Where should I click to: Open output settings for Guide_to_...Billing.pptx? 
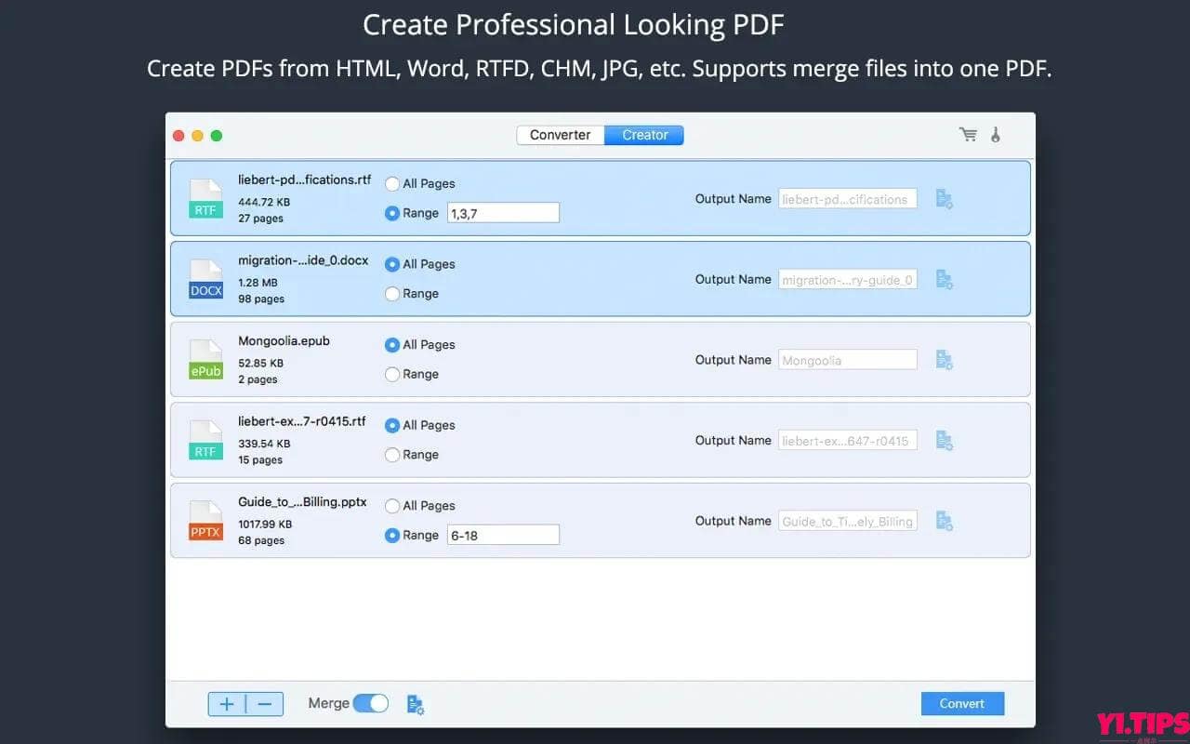[945, 521]
